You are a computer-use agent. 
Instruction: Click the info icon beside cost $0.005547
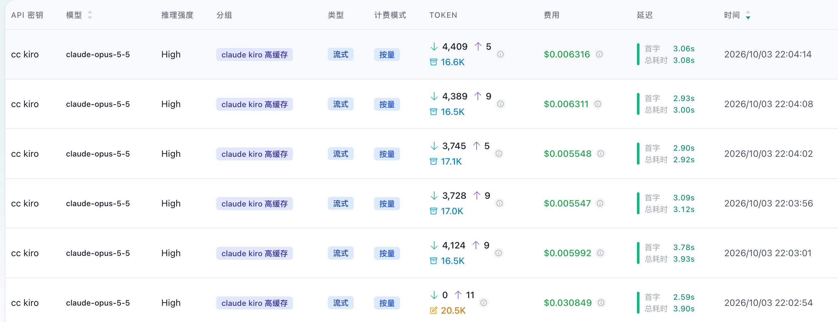[x=600, y=203]
